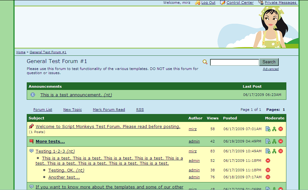Click speech bubble icon beside 'If you want to know'

(x=31, y=187)
